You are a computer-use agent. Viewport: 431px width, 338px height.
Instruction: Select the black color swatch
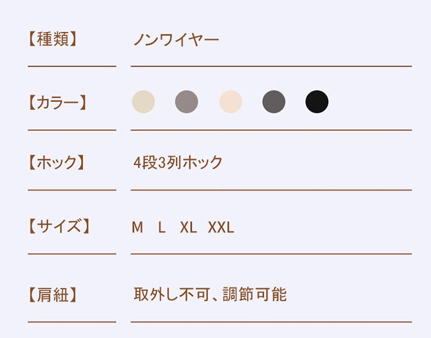(317, 102)
